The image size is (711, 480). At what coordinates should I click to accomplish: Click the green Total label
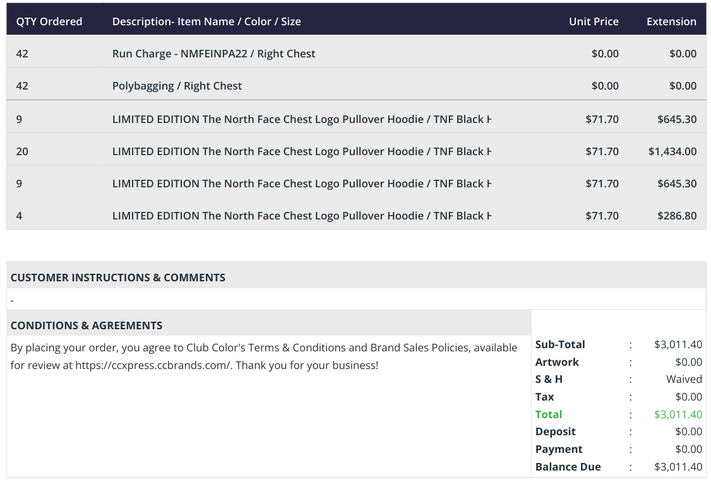click(x=548, y=415)
